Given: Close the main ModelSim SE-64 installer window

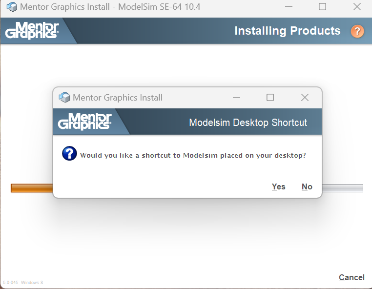Looking at the screenshot, I should click(x=357, y=7).
